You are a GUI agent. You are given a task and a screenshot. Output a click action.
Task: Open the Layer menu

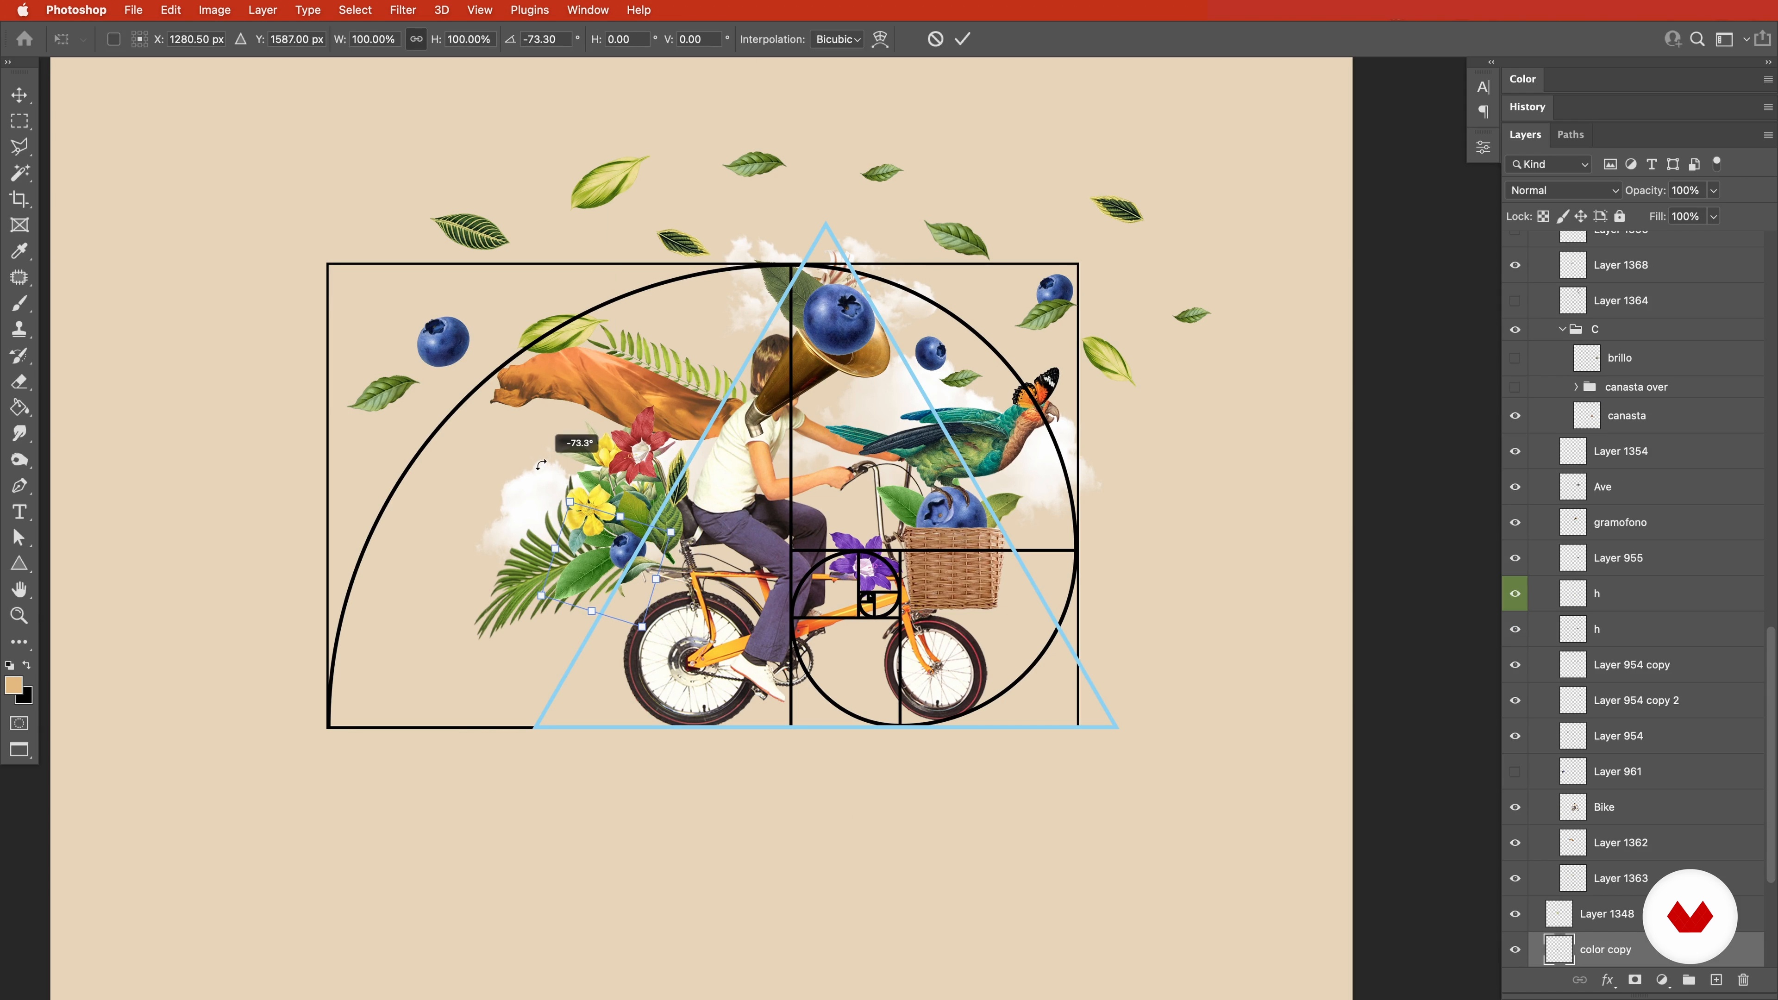tap(262, 10)
